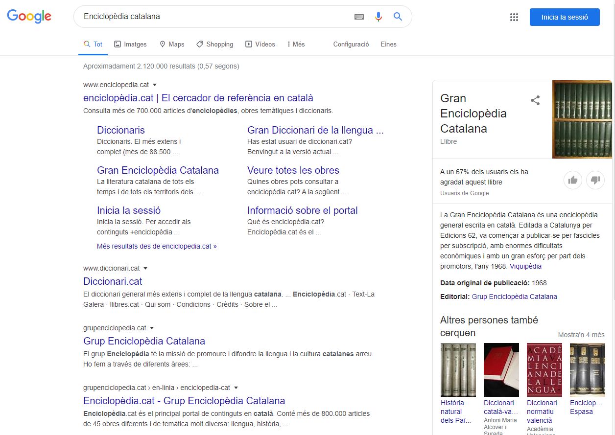Click Mostra'n 4 més link
Viewport: 615px width, 435px height.
coord(581,335)
